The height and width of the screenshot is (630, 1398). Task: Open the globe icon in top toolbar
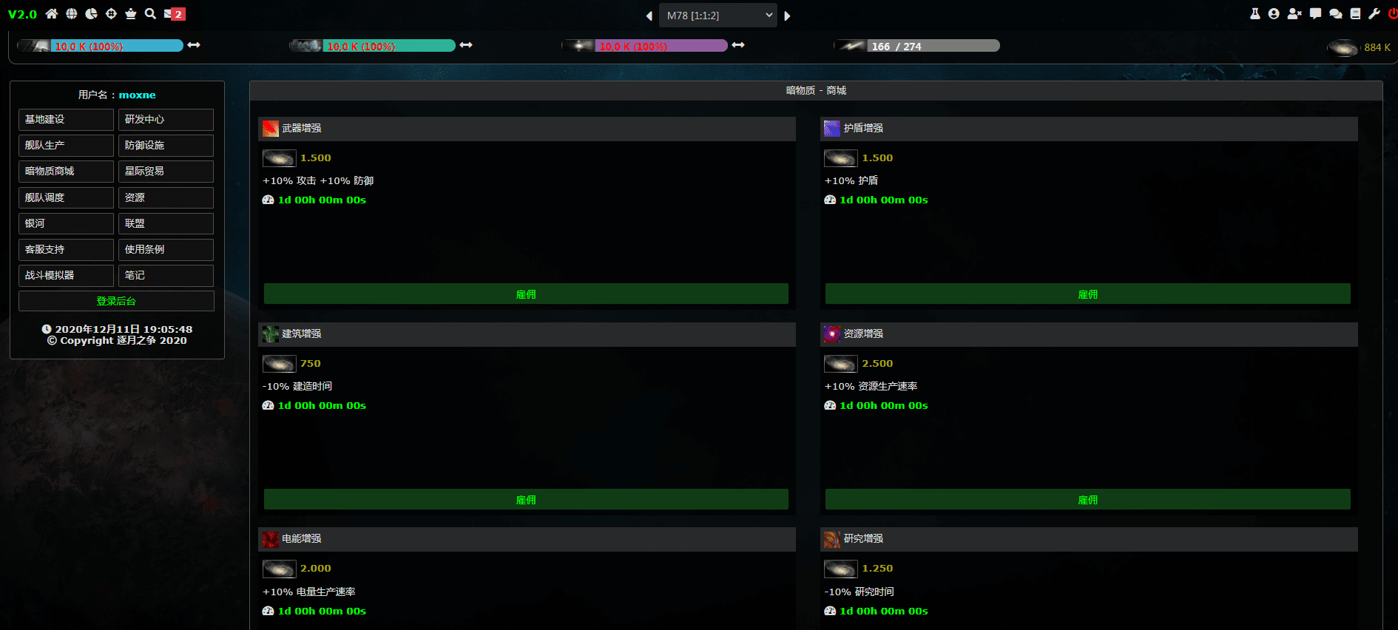click(72, 14)
